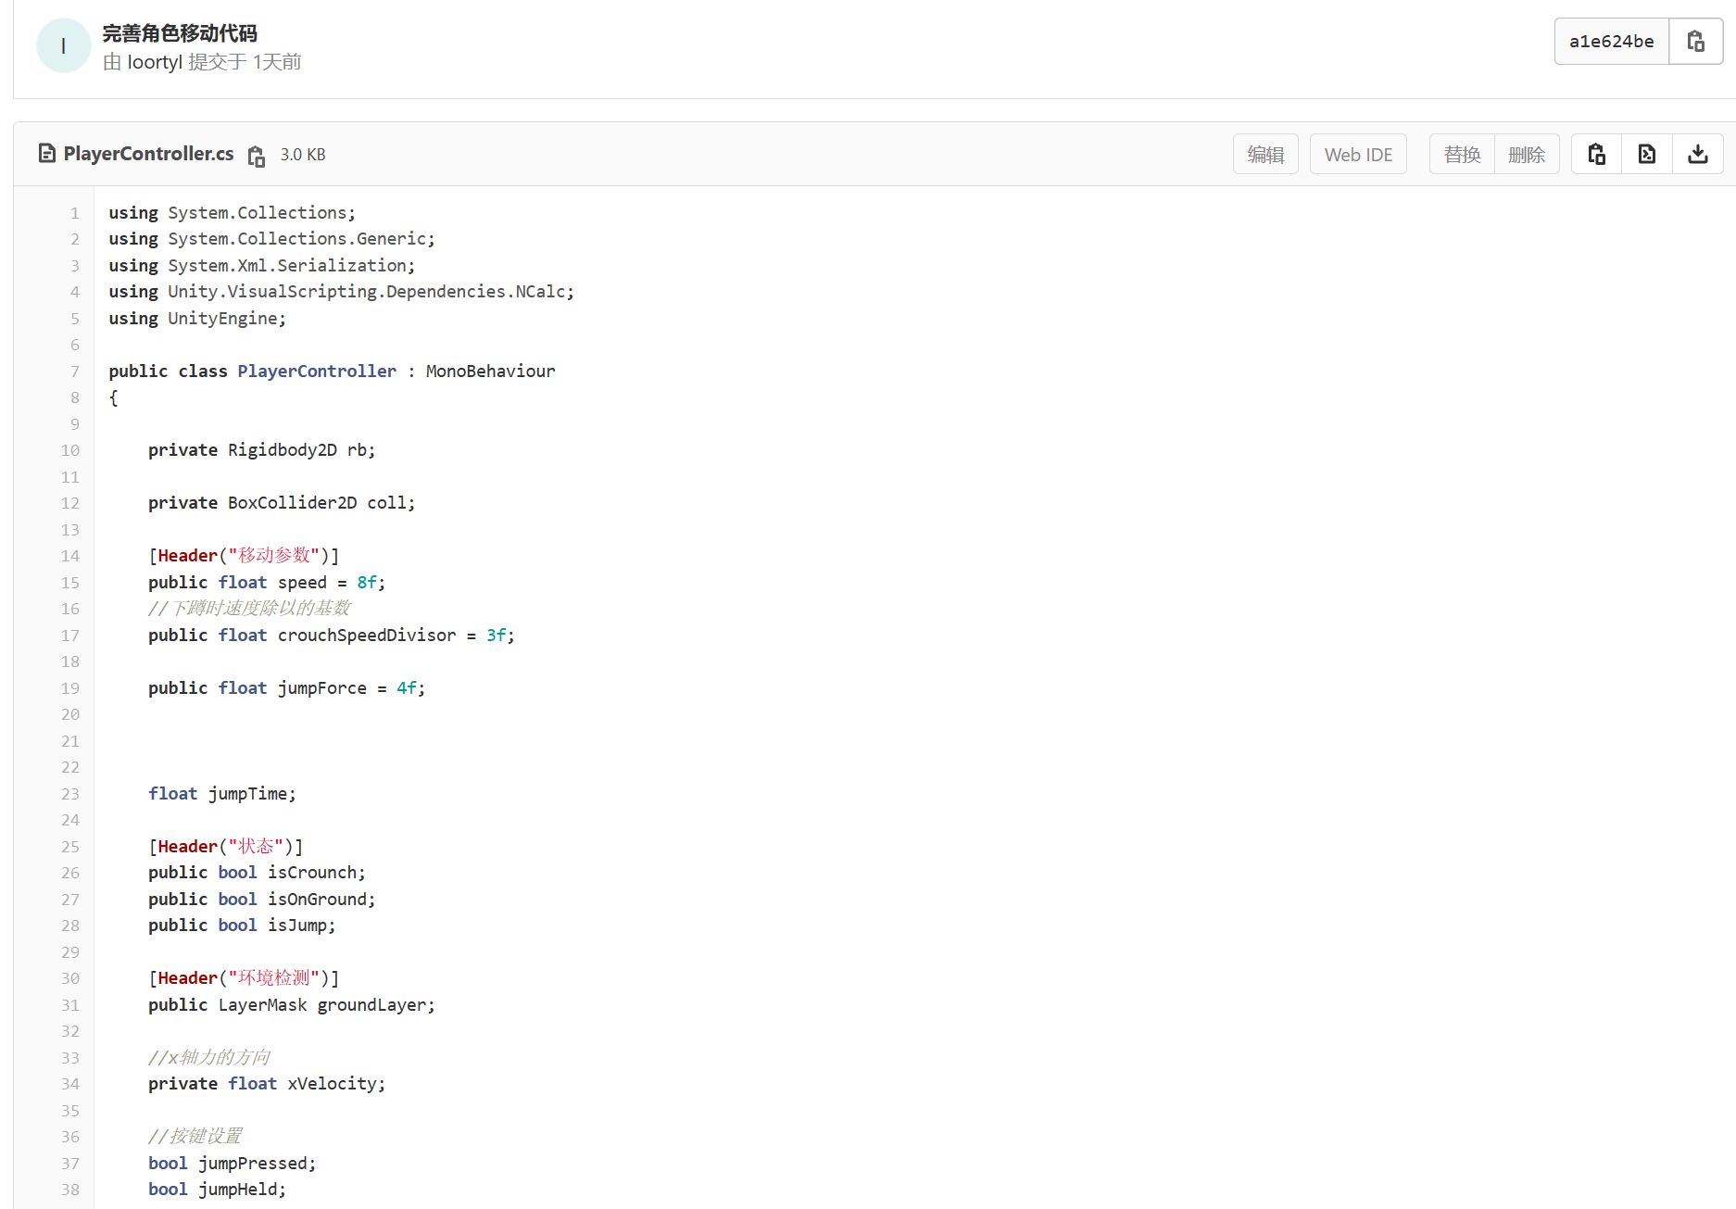
Task: Click line number 38 link
Action: tap(70, 1190)
